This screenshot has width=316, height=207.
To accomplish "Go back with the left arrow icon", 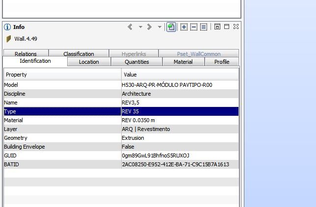I will click(130, 27).
